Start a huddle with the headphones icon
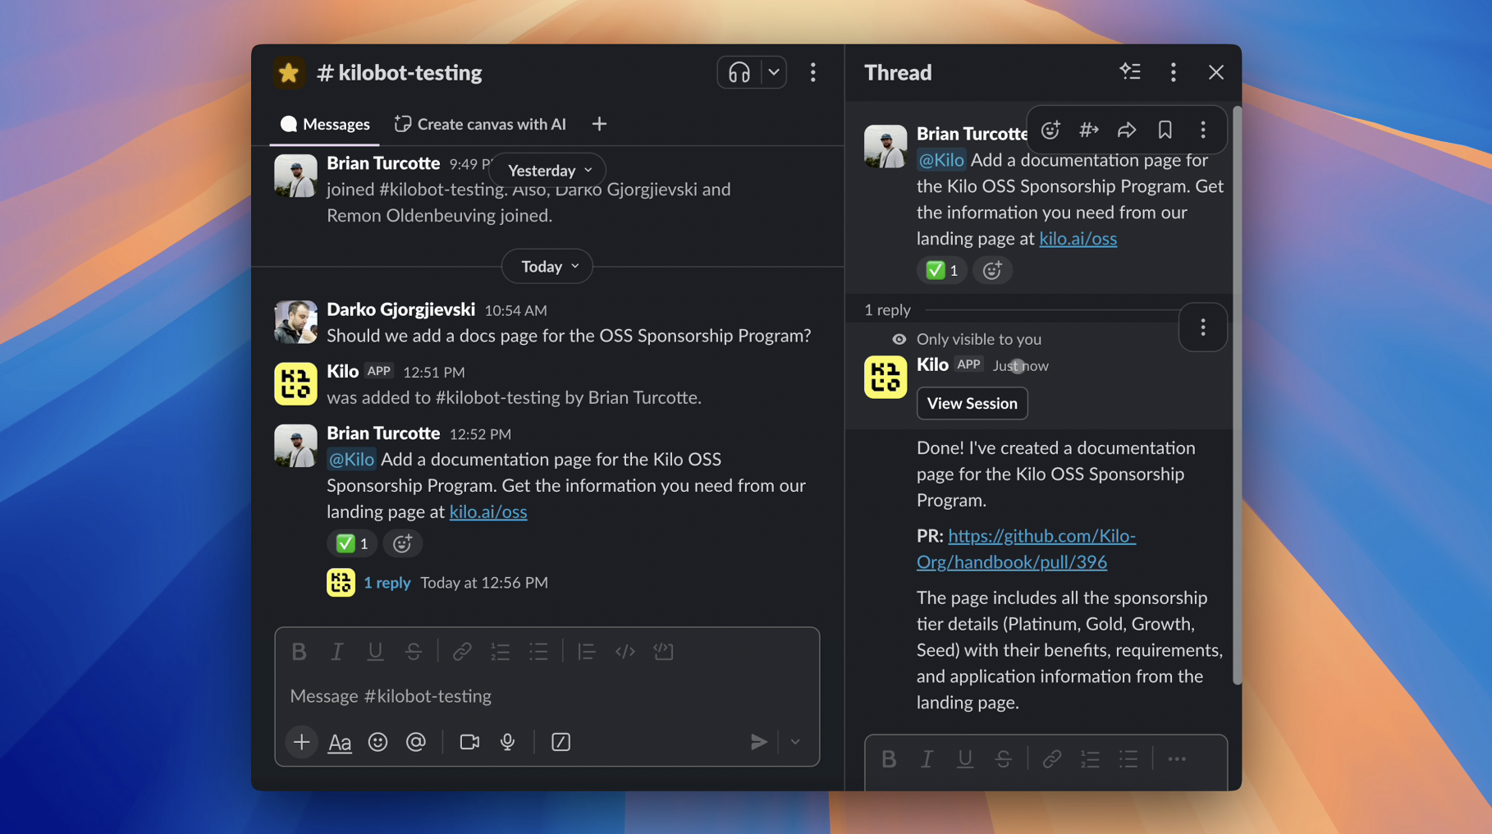Viewport: 1492px width, 834px height. click(x=738, y=72)
